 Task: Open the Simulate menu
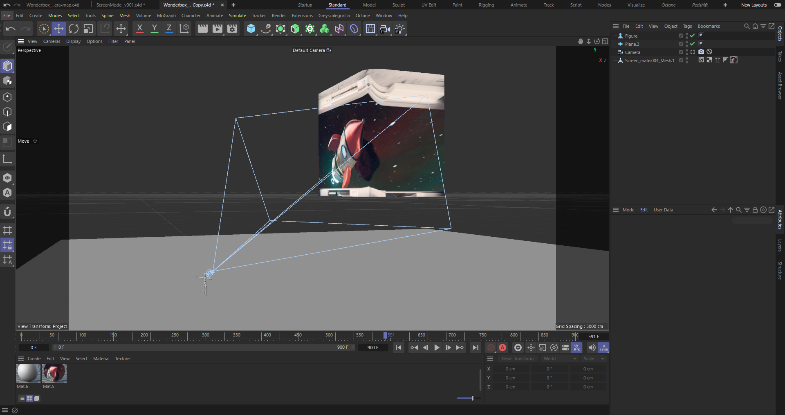pos(238,16)
